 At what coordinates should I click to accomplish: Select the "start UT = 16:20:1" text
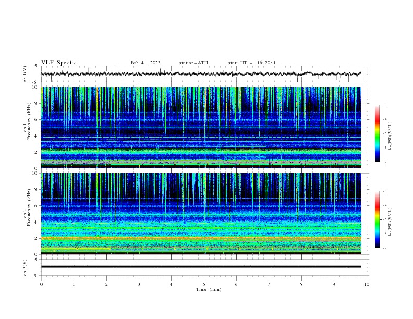click(252, 63)
